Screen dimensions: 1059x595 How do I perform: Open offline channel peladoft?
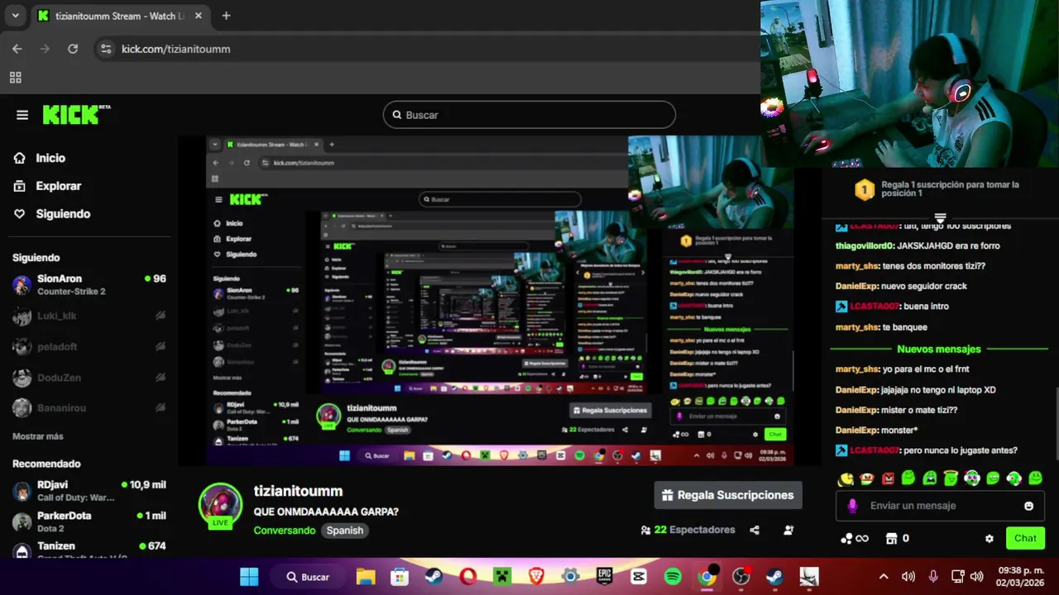point(89,347)
